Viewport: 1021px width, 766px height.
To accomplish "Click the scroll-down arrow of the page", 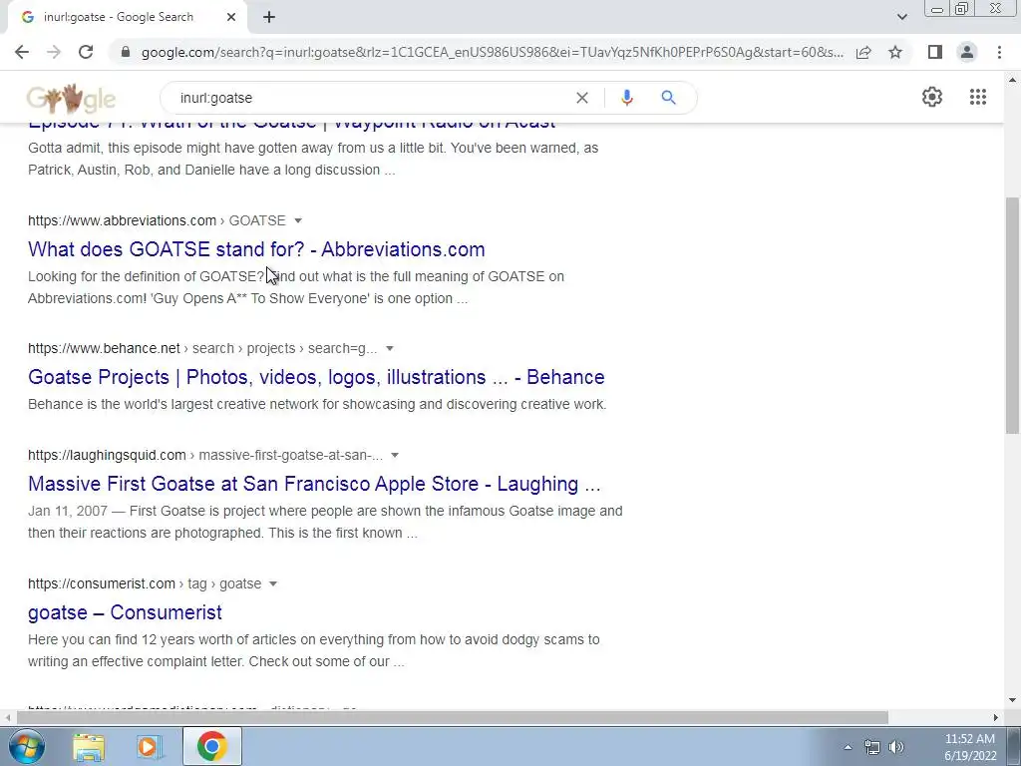I will click(1012, 701).
